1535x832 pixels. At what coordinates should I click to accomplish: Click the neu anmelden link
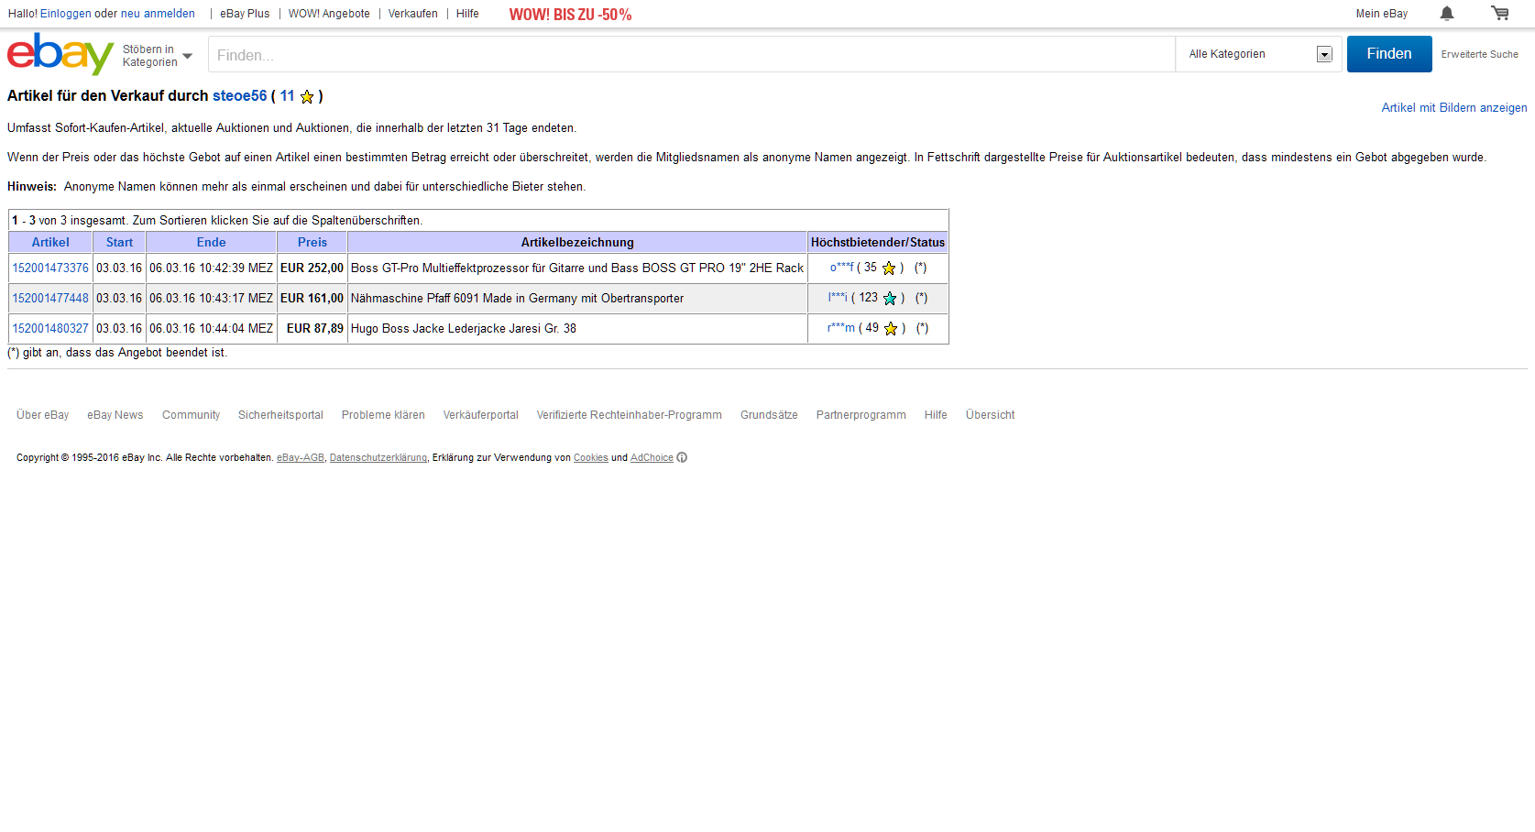[x=158, y=14]
